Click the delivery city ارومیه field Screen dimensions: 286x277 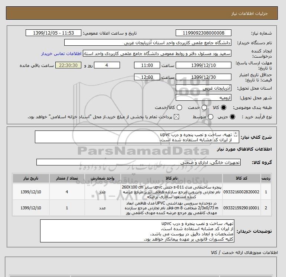tap(204, 98)
